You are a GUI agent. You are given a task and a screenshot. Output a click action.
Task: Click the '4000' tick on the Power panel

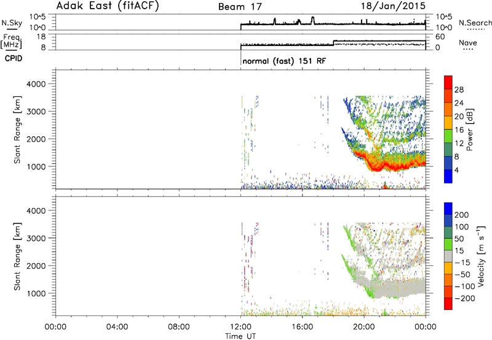pyautogui.click(x=36, y=84)
